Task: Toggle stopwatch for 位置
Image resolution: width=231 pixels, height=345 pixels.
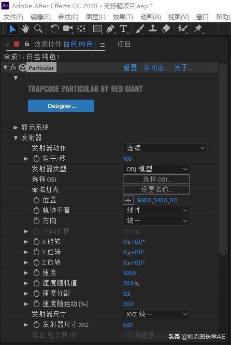Action: (x=36, y=200)
